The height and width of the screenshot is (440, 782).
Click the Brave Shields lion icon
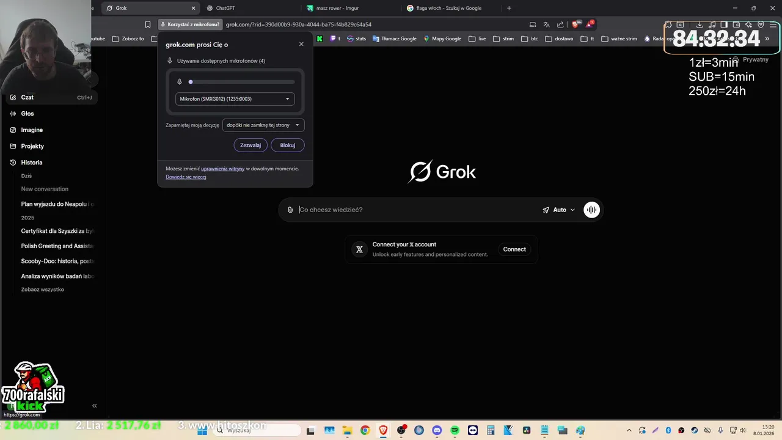coord(575,24)
